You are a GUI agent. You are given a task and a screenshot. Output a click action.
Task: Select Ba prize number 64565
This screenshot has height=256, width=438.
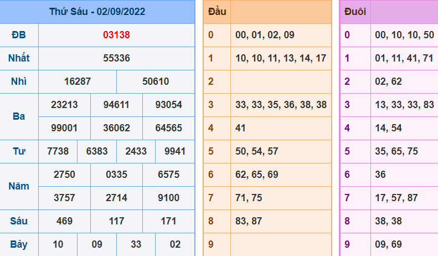(169, 128)
